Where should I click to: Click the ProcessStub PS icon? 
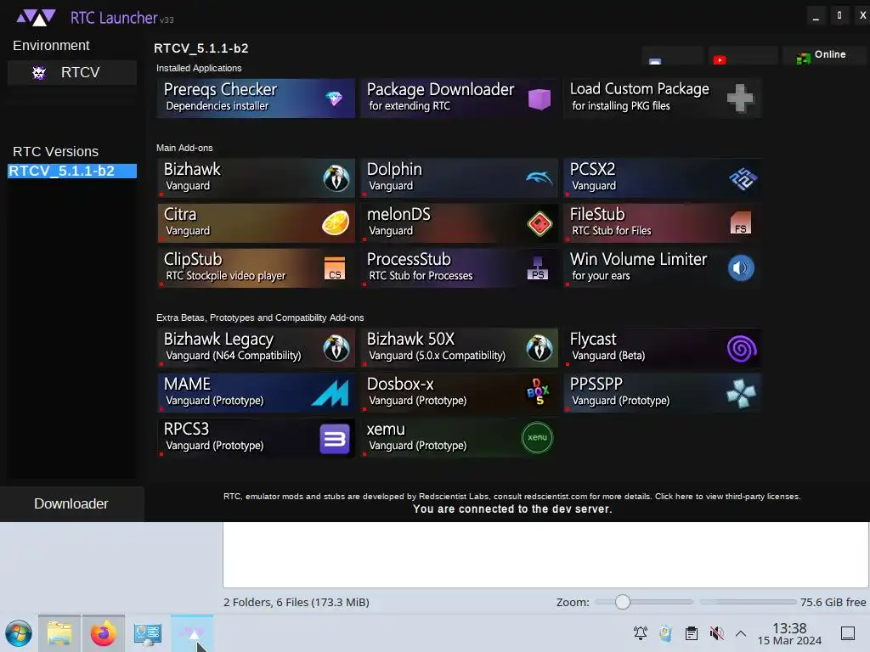click(538, 268)
